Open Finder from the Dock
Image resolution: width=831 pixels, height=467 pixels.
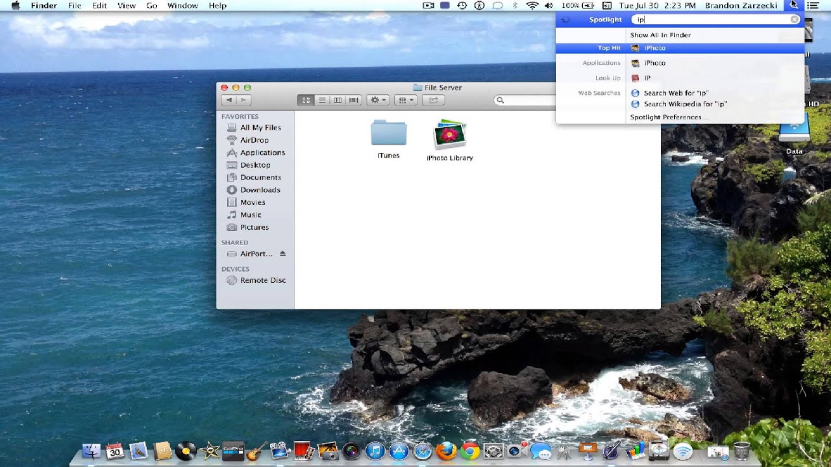point(92,451)
